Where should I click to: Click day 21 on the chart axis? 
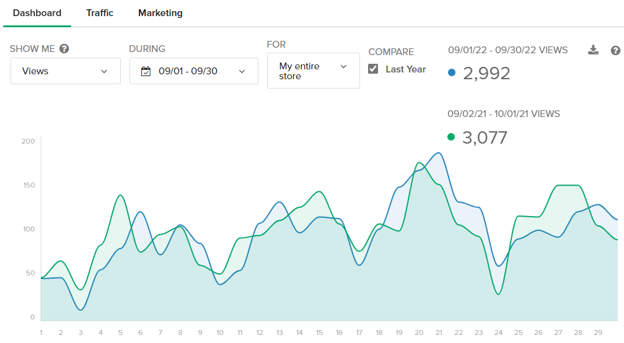439,332
